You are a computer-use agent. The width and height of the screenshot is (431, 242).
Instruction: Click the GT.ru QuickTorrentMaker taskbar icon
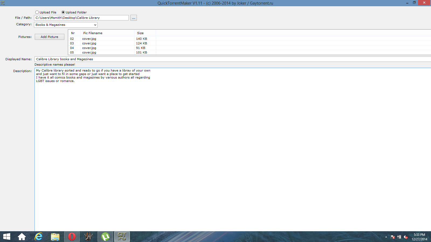(122, 237)
